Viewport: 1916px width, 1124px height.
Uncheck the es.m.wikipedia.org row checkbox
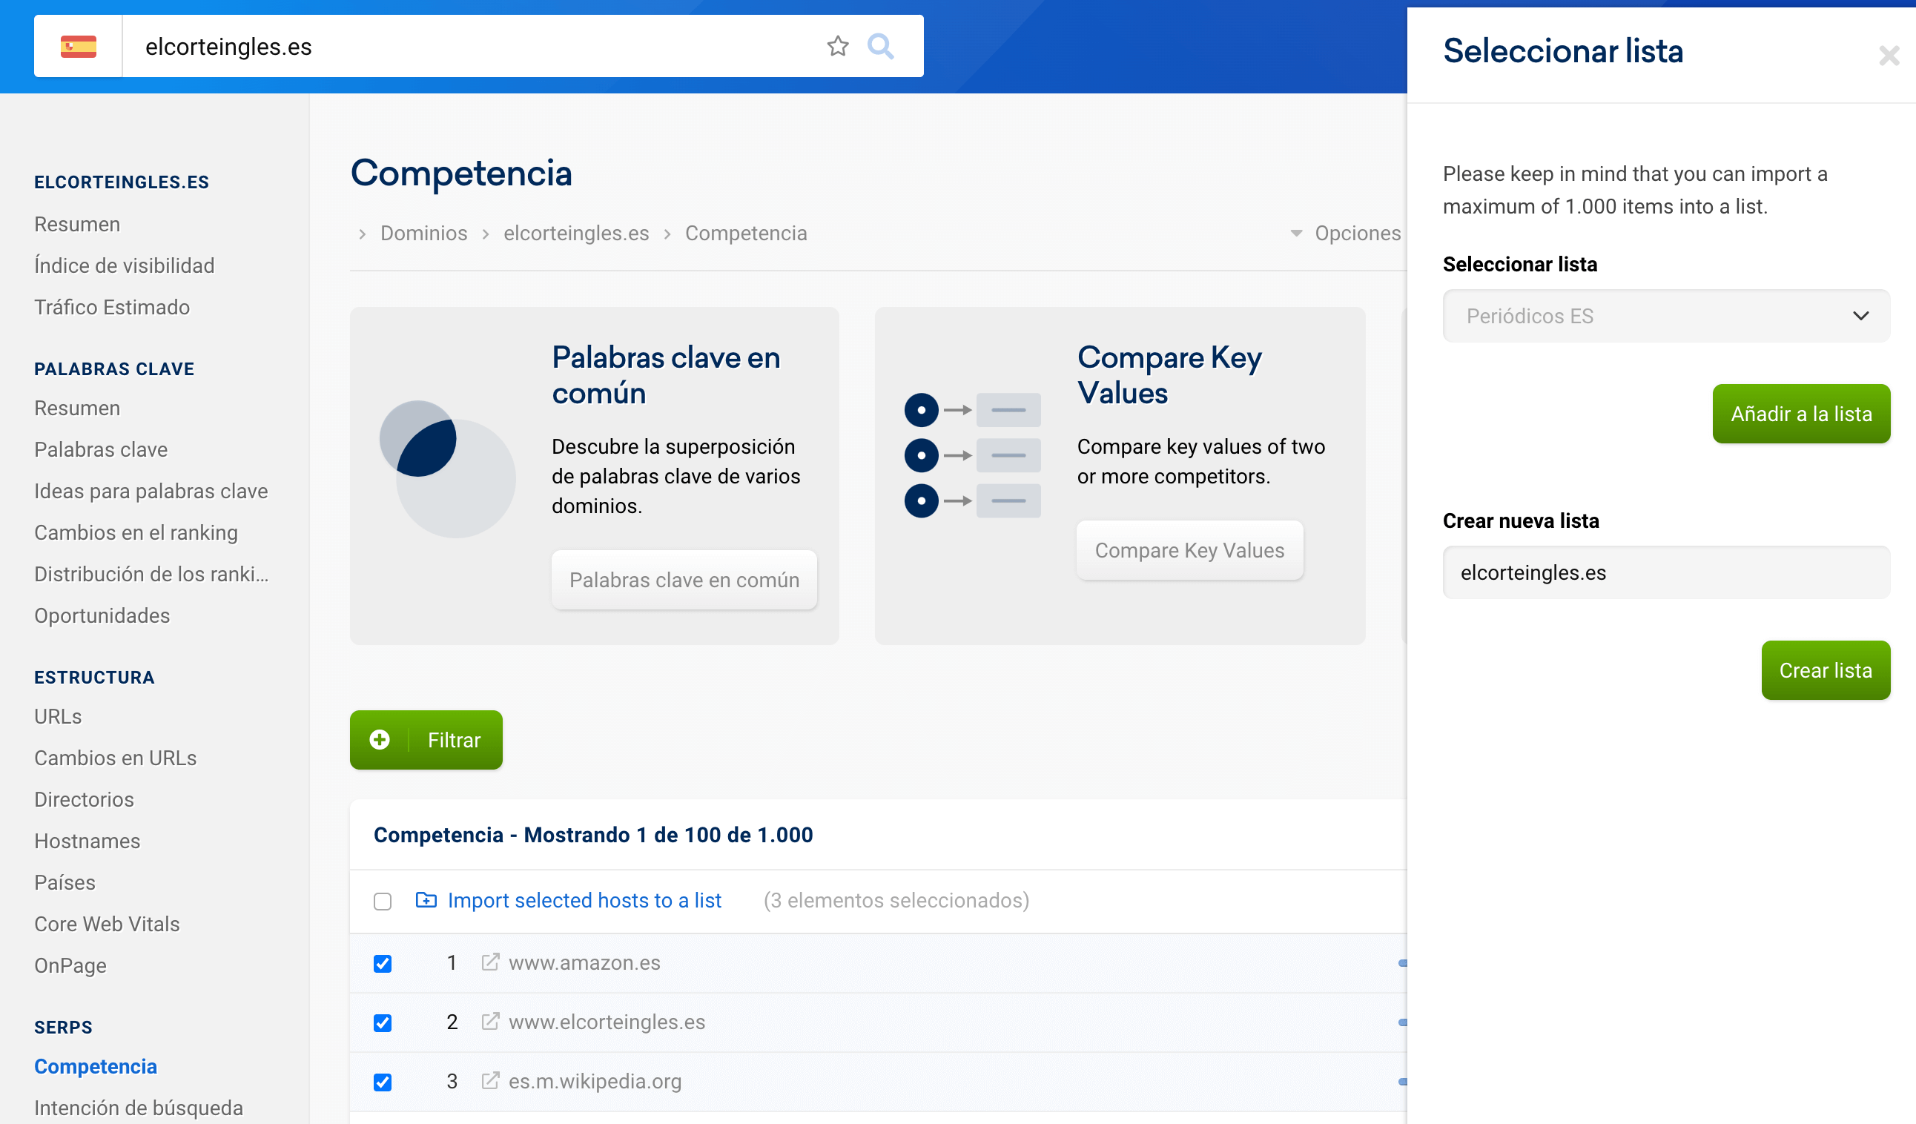point(383,1082)
